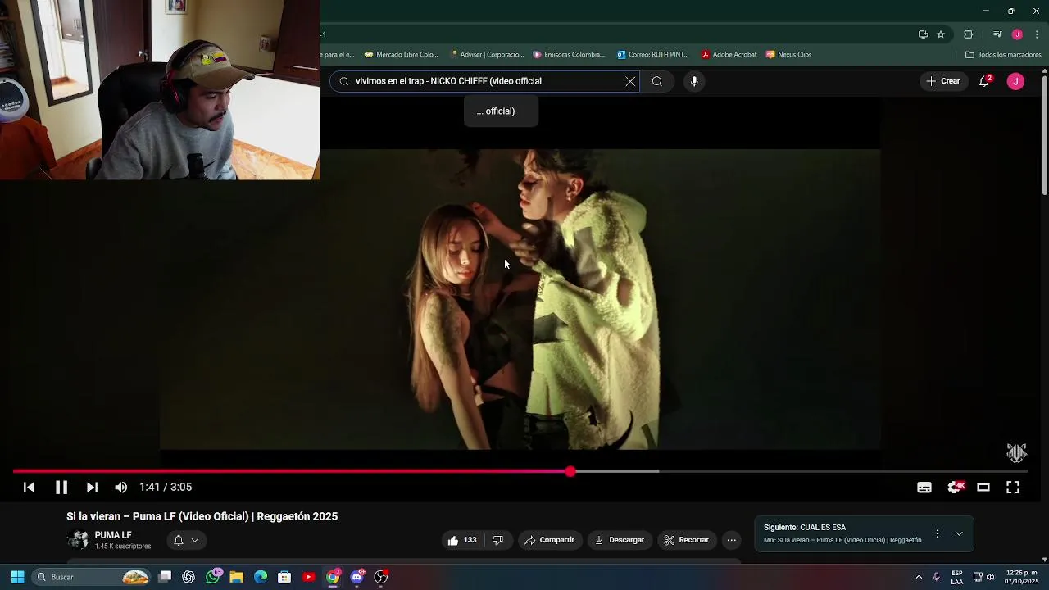Image resolution: width=1049 pixels, height=590 pixels.
Task: Open the Windows Start menu
Action: click(x=17, y=577)
